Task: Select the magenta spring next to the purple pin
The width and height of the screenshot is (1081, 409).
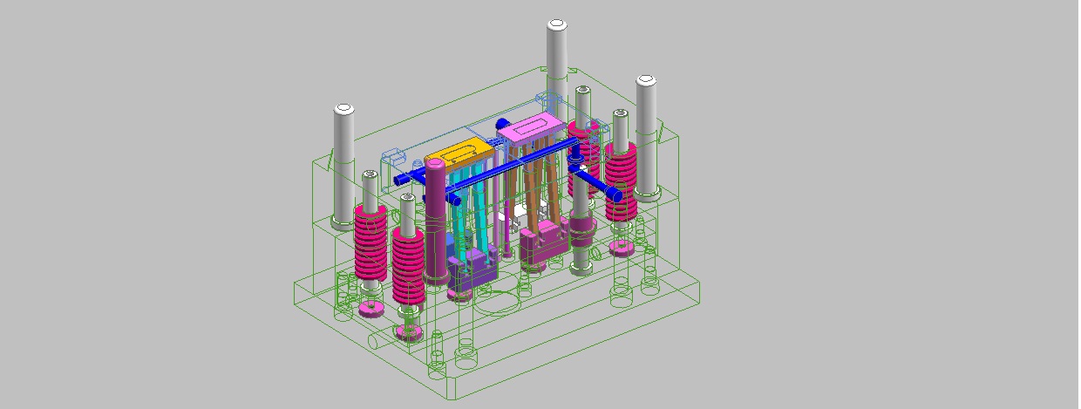Action: tap(408, 265)
